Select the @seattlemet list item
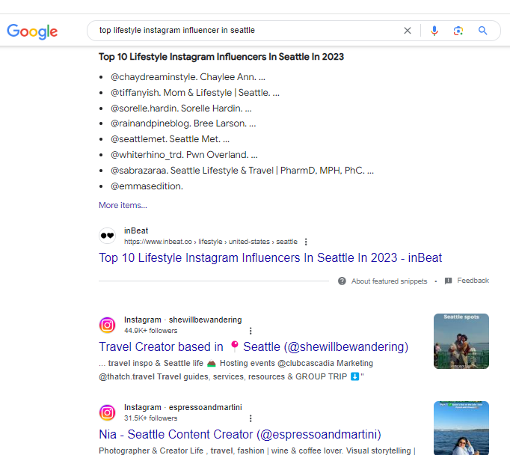510x455 pixels. point(170,139)
